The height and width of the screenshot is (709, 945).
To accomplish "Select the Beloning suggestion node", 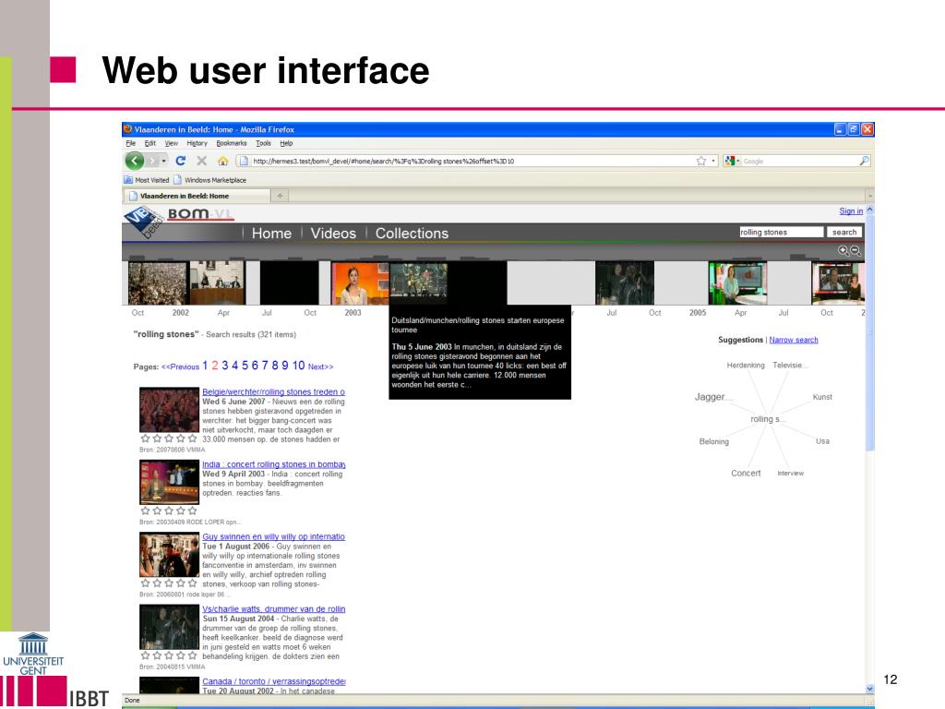I will (x=713, y=442).
